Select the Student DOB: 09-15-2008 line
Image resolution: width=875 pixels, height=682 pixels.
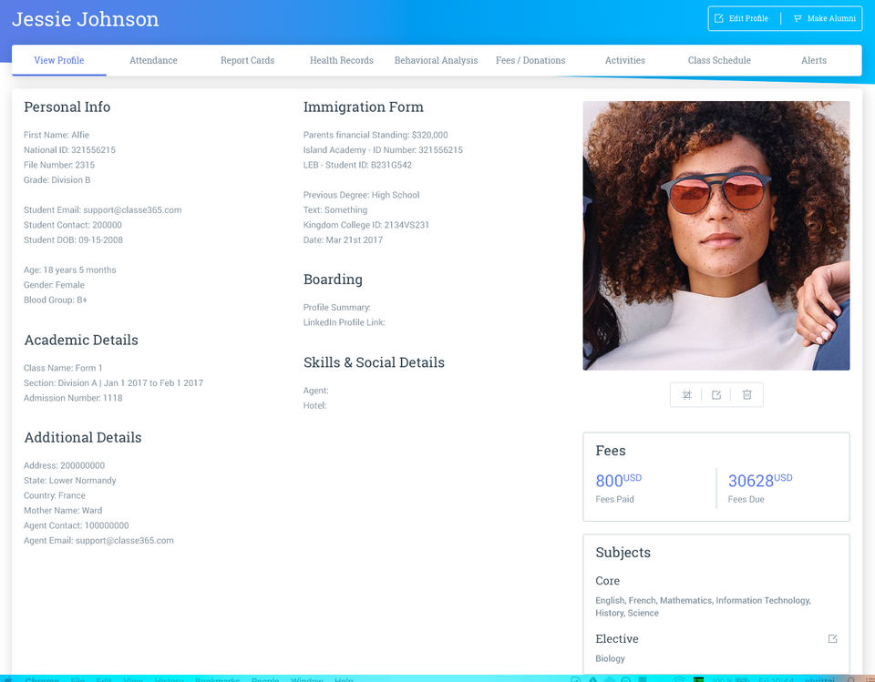tap(73, 239)
